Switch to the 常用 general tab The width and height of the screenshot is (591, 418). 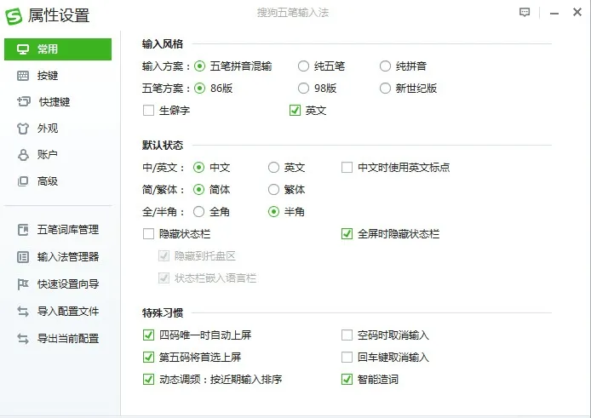[56, 49]
